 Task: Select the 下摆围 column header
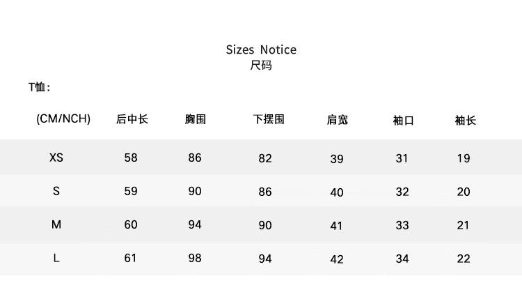(268, 119)
